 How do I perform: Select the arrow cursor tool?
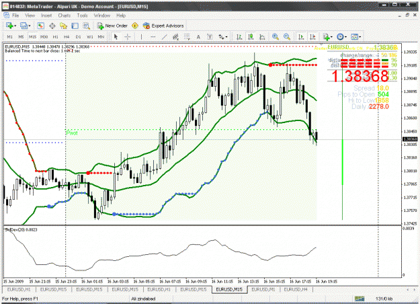point(116,37)
